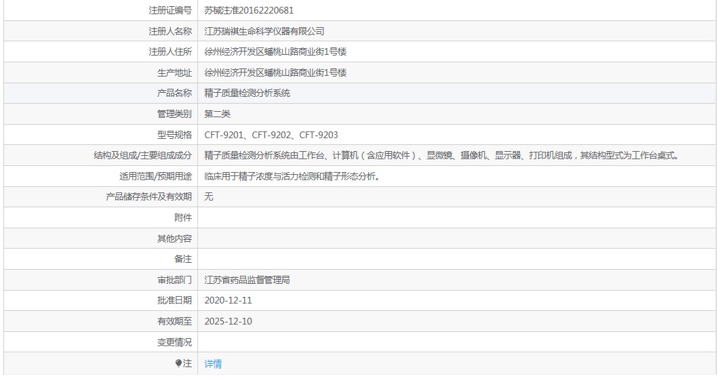This screenshot has width=718, height=376.
Task: Select the structure description starting 精子质量检测分析系统由工作台
Action: pyautogui.click(x=443, y=156)
